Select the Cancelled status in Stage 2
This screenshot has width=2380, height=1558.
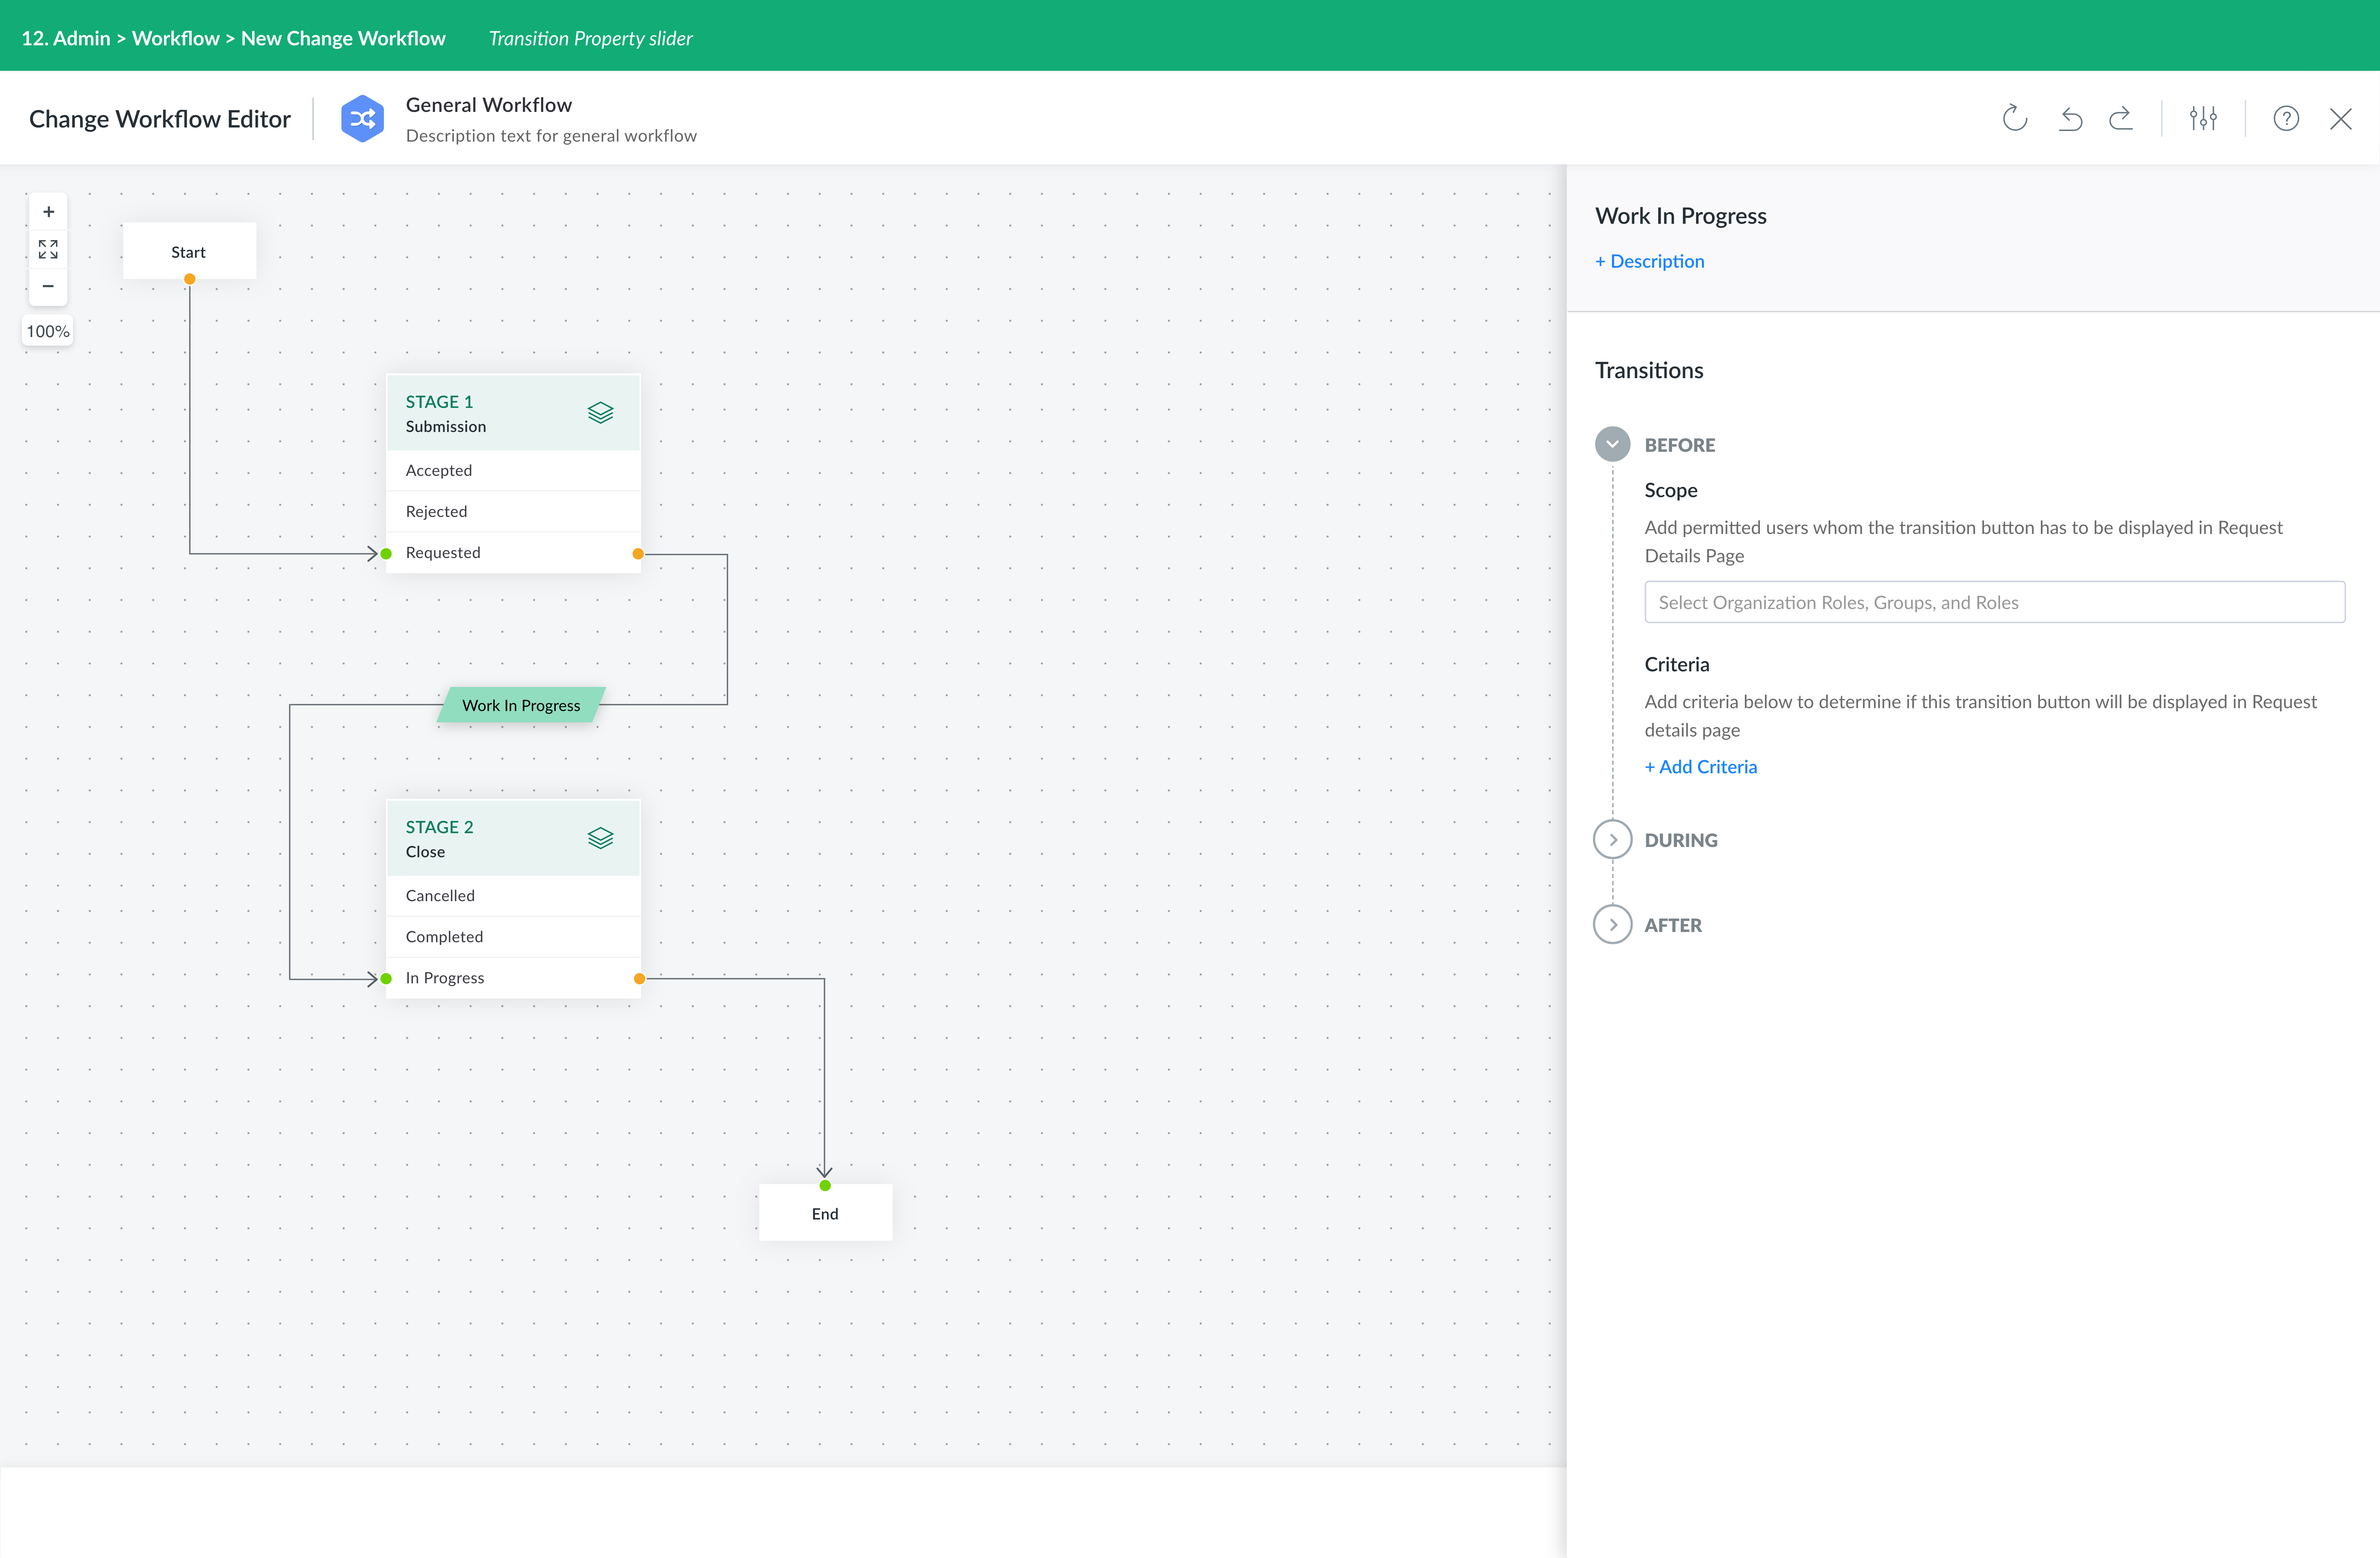coord(513,895)
